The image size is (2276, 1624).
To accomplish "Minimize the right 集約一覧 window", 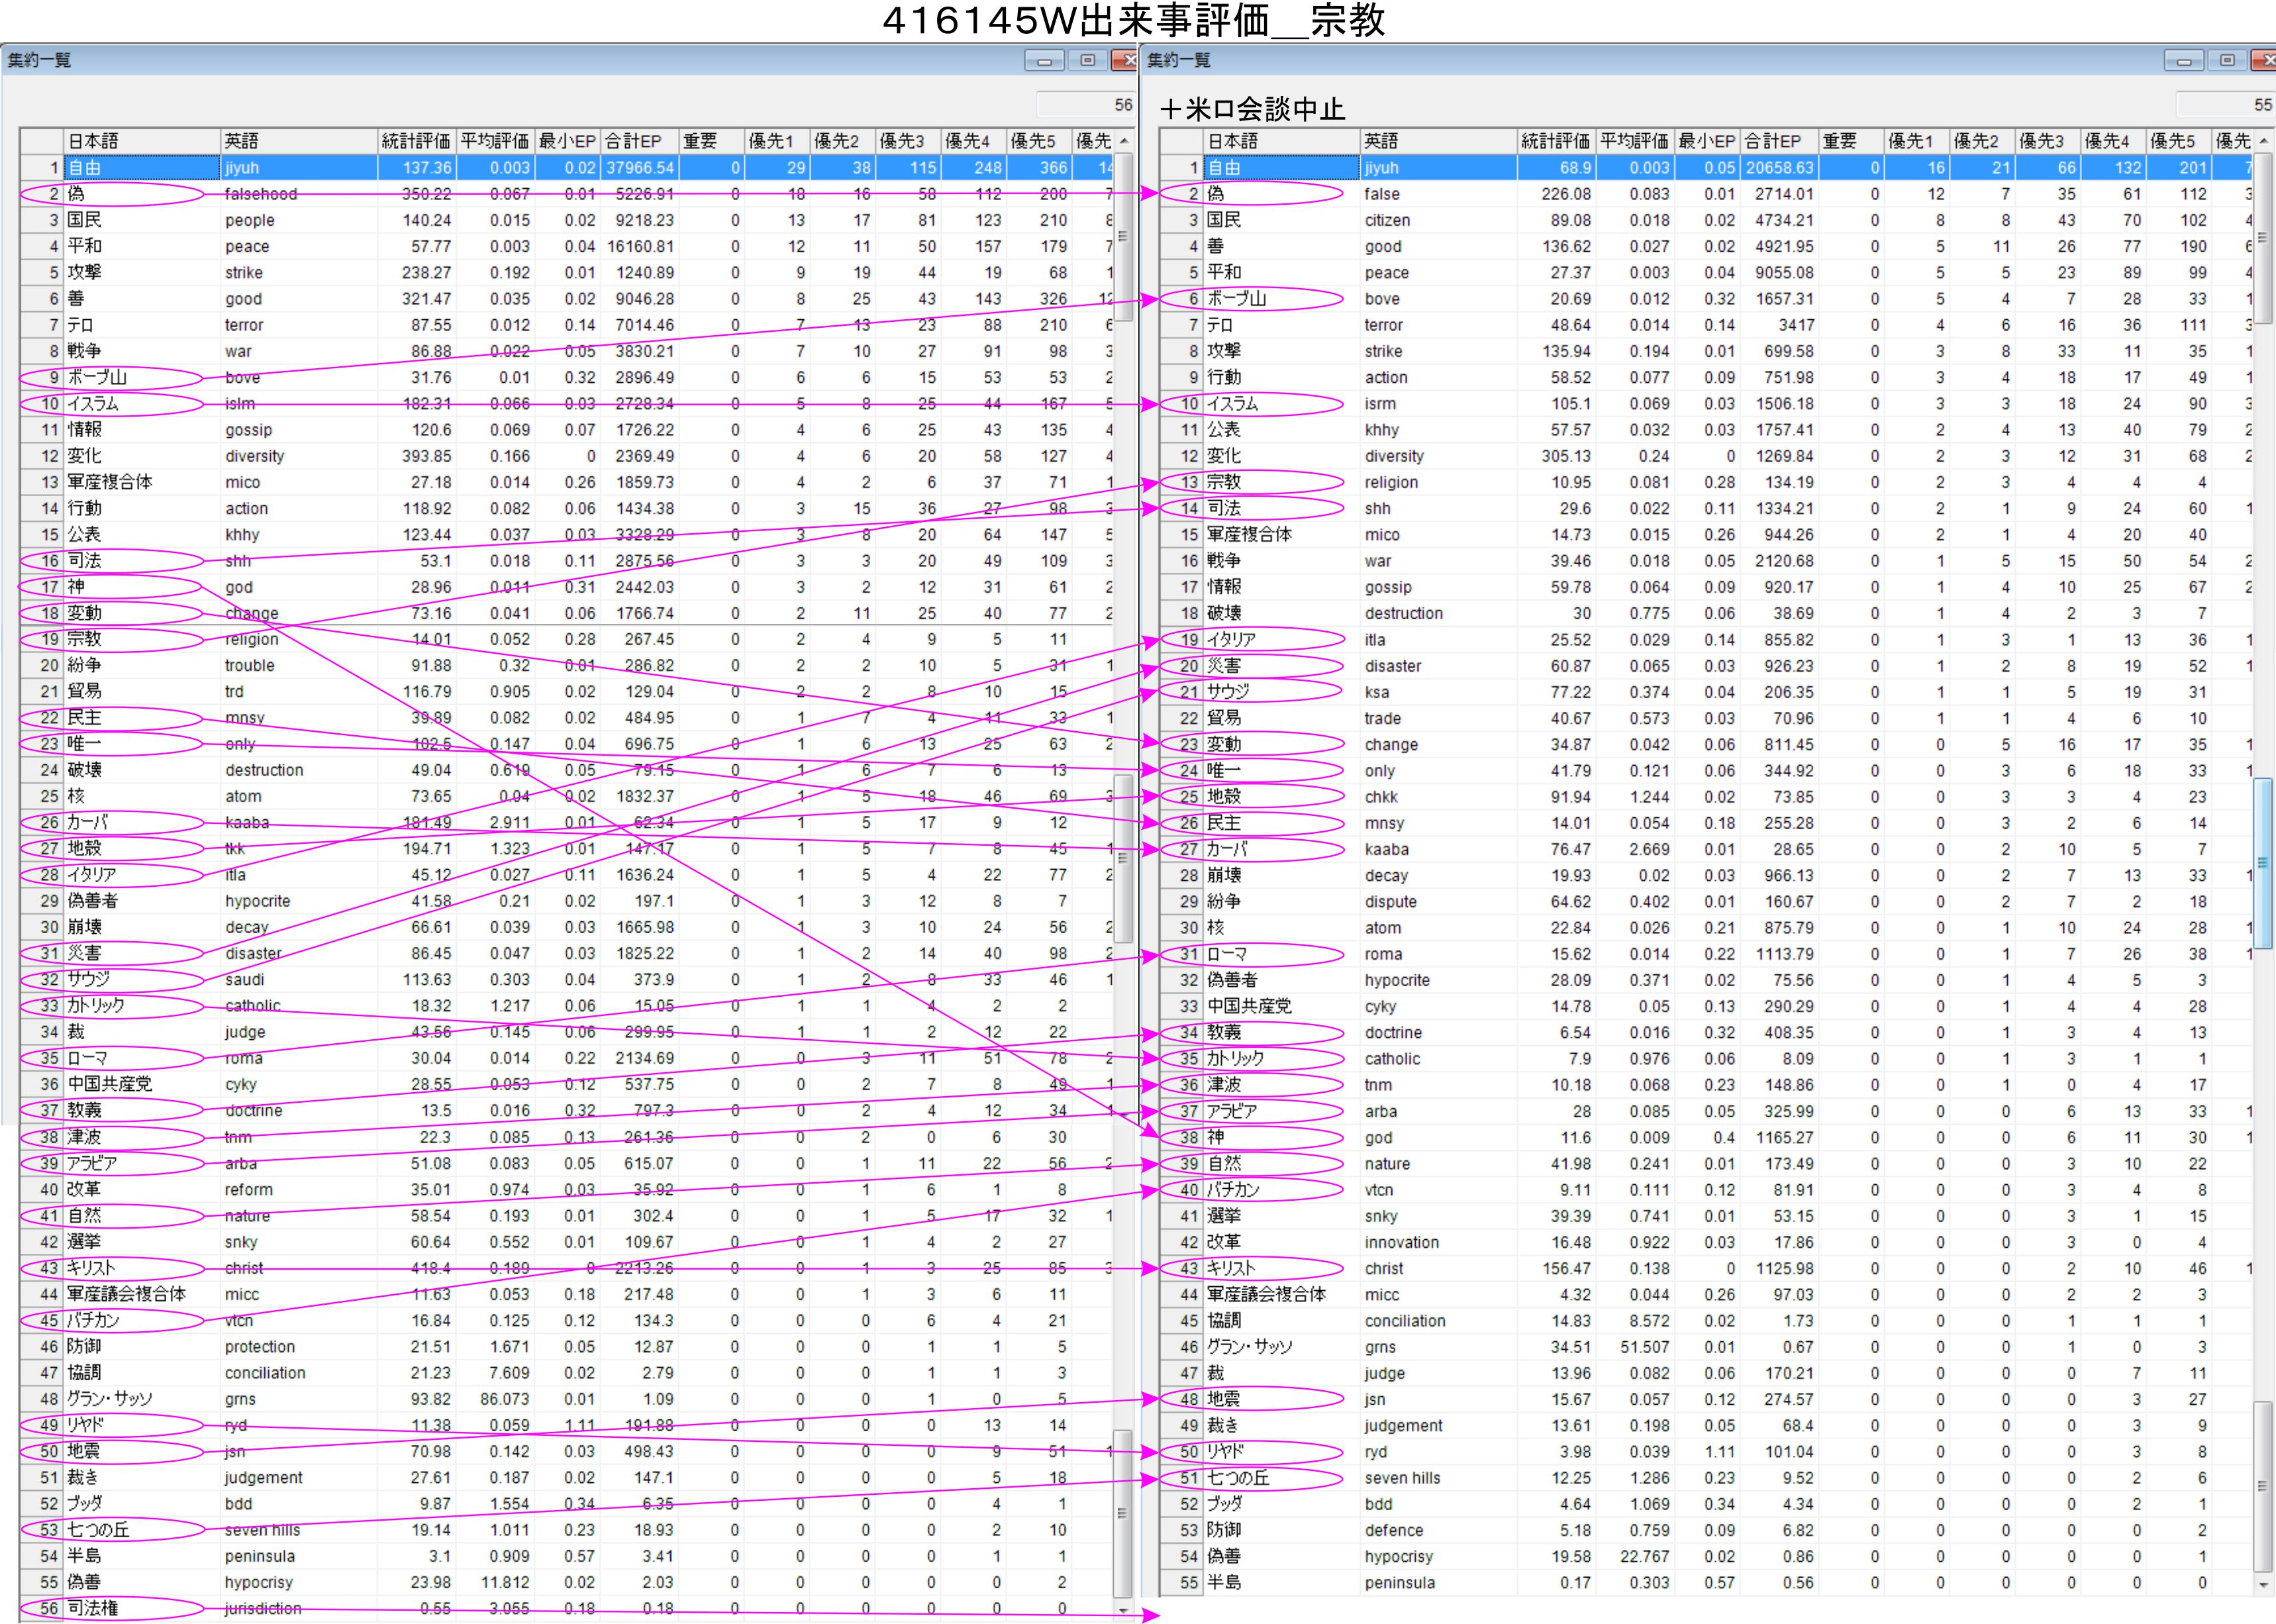I will click(2184, 61).
